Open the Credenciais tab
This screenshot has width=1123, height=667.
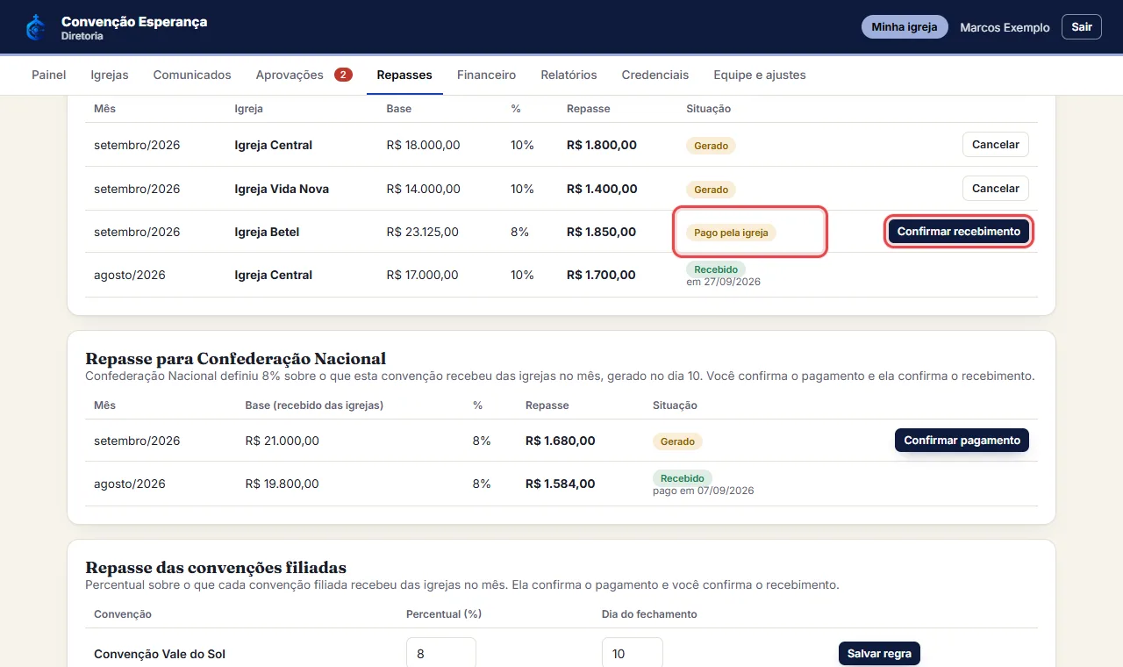tap(655, 75)
